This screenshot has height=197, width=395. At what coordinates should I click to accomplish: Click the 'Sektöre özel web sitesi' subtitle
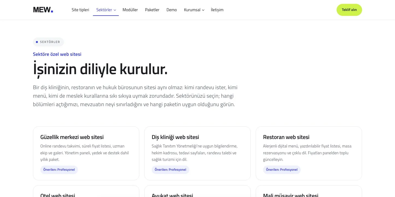click(x=57, y=54)
